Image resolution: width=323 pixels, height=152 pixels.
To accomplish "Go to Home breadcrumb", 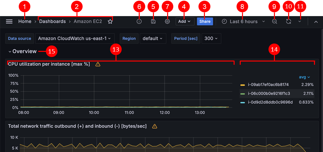I will pyautogui.click(x=25, y=22).
